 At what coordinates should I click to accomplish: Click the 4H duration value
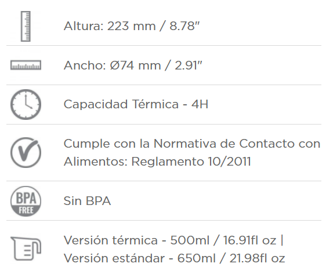(200, 104)
